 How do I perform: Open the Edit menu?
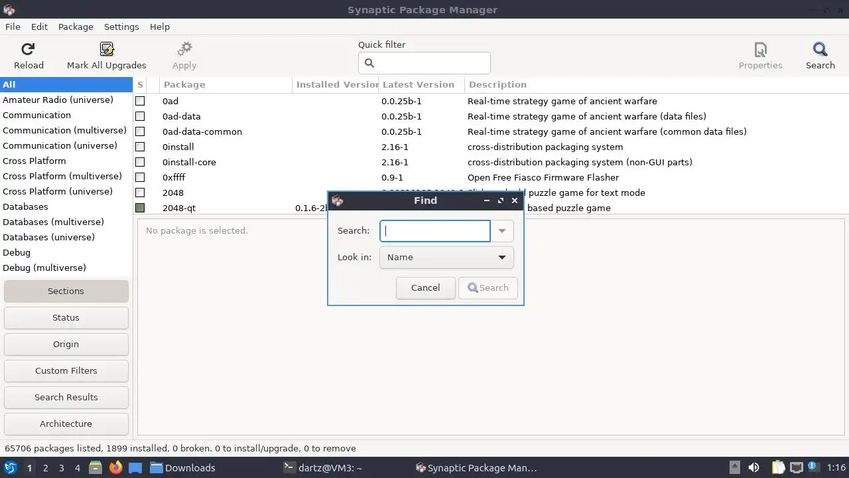click(x=39, y=27)
